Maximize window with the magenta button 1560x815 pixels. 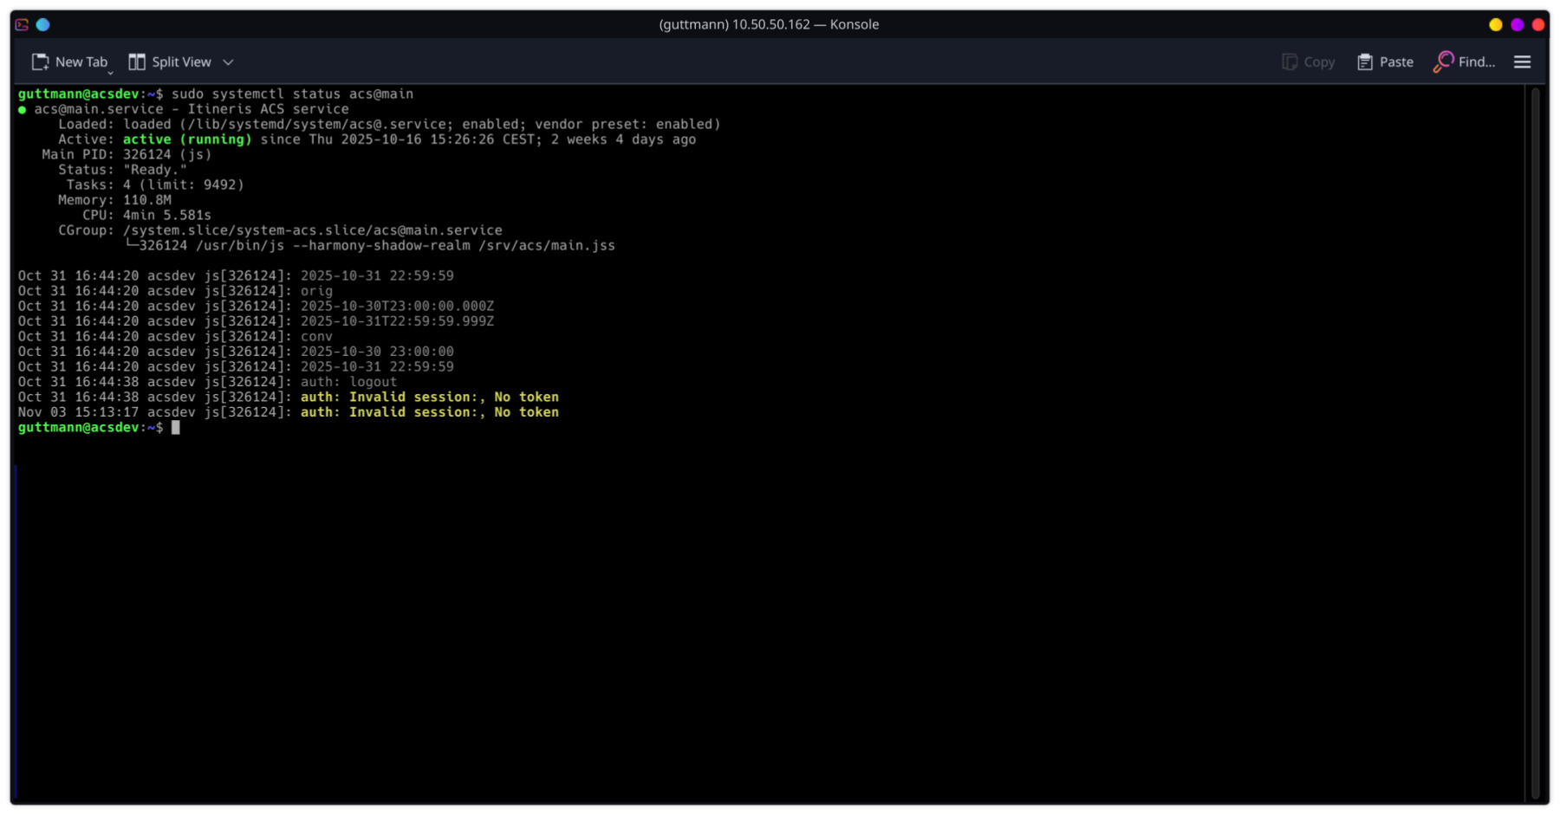(1517, 24)
